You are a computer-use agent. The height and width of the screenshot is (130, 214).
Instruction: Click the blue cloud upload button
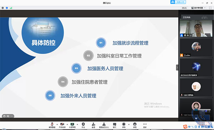[x=178, y=2]
